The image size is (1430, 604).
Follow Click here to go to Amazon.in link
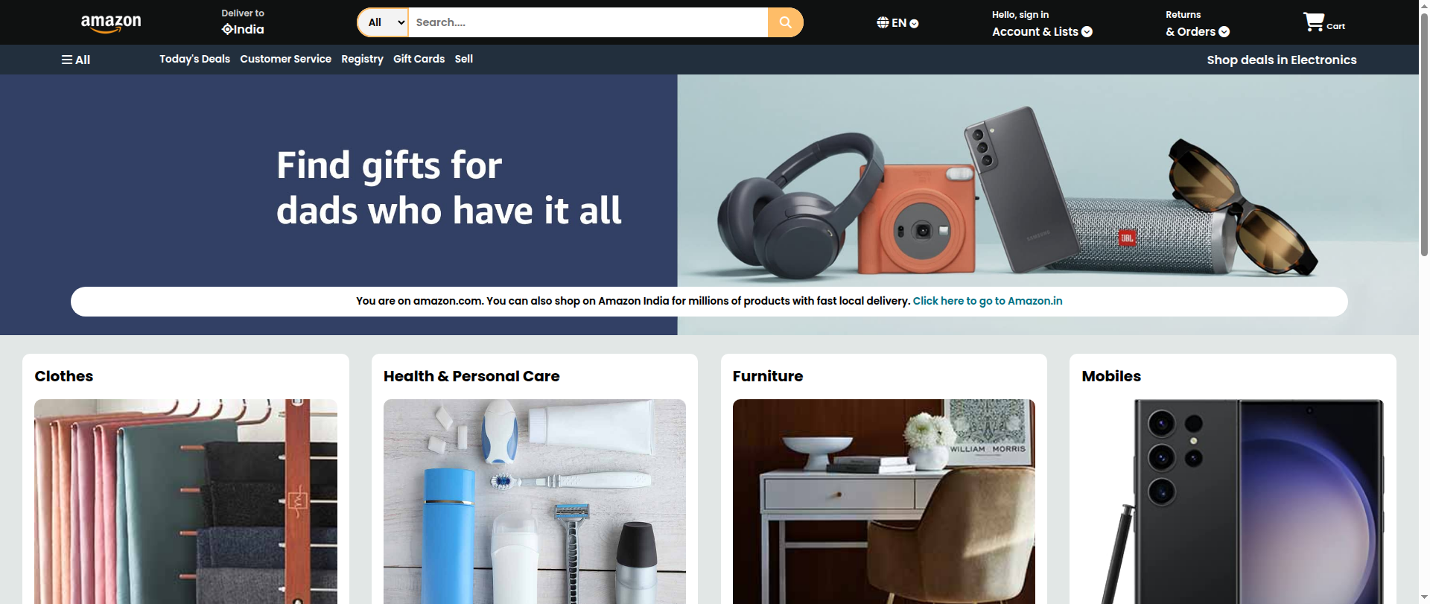988,301
